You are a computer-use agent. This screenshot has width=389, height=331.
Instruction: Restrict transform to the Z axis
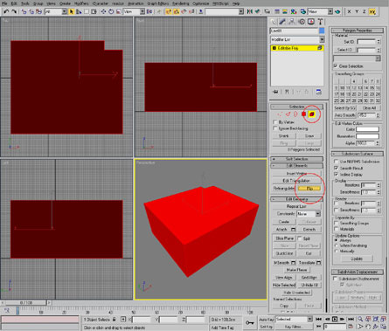tap(365, 11)
